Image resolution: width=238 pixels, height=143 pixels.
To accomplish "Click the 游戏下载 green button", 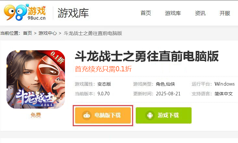I will pos(164,115).
